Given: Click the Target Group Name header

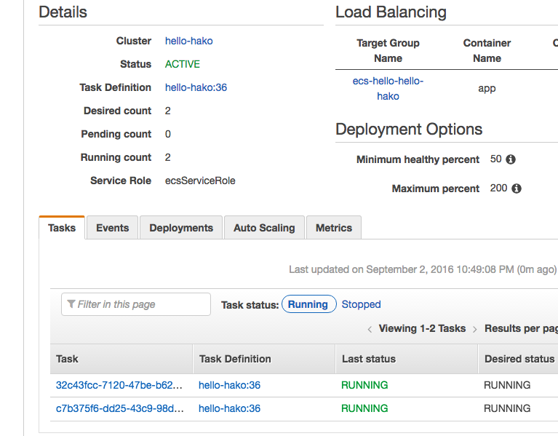Looking at the screenshot, I should (x=388, y=50).
